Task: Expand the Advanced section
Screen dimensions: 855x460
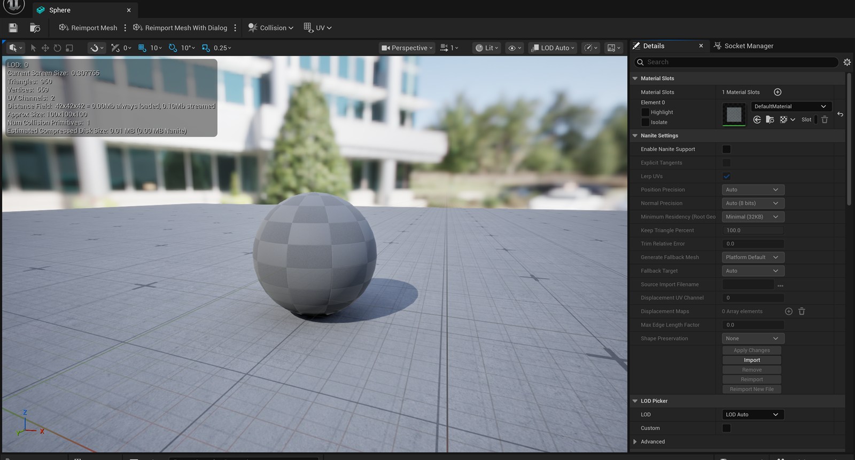Action: [x=635, y=442]
